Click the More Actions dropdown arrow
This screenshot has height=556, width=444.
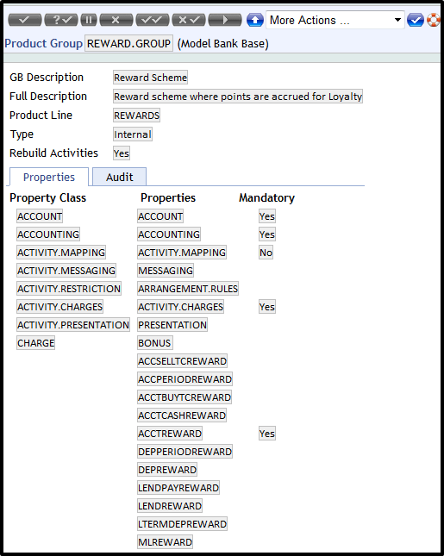click(x=398, y=20)
